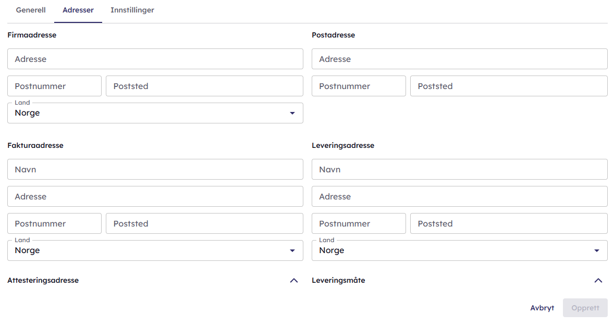This screenshot has width=614, height=326.
Task: Switch to the Generell tab
Action: pyautogui.click(x=31, y=10)
